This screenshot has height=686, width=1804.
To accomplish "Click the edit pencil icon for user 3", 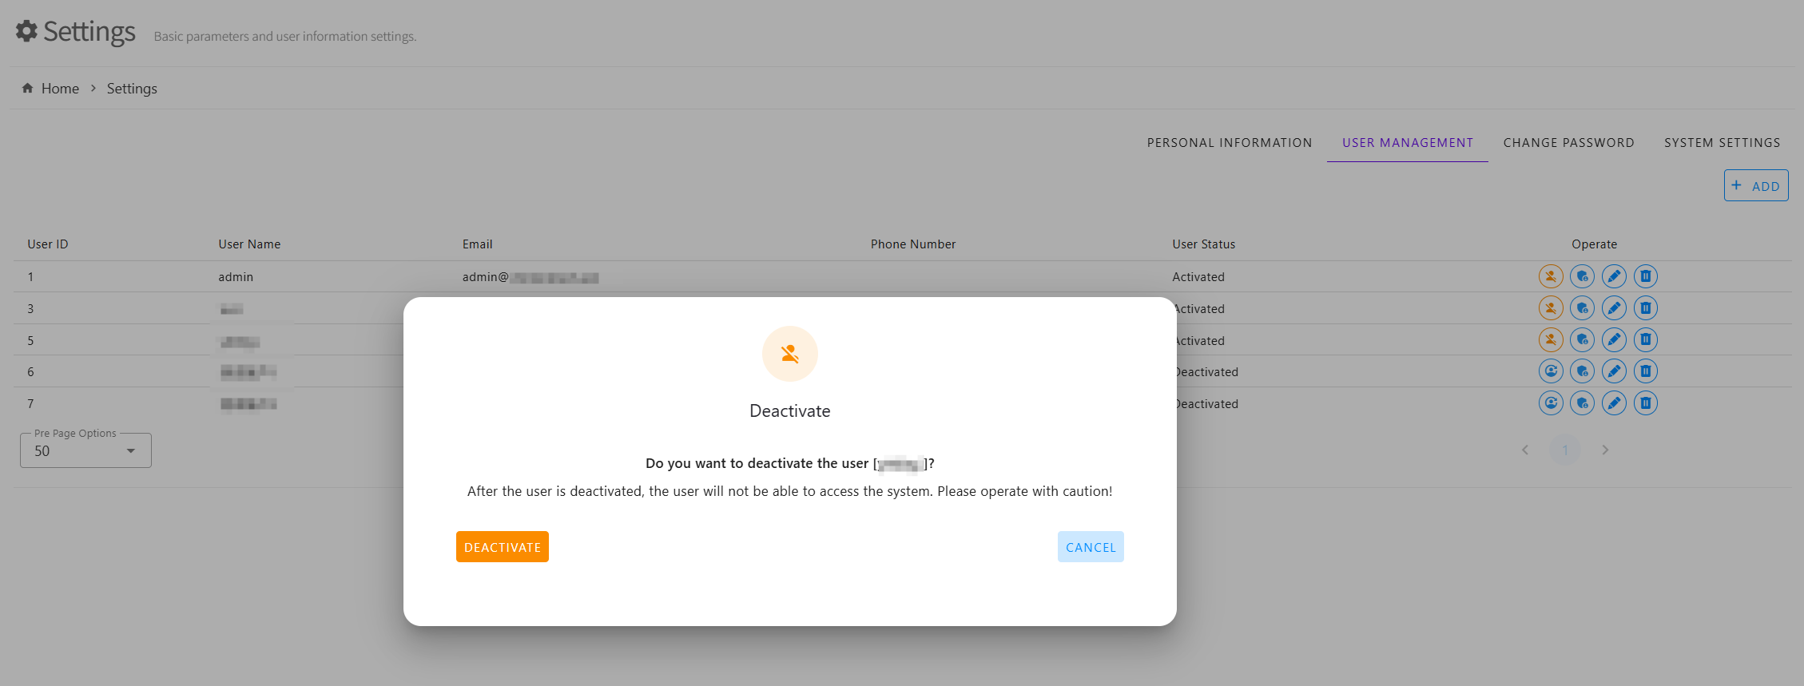I will pyautogui.click(x=1614, y=308).
